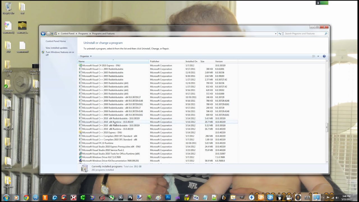Click the Turn Windows features shield icon
The image size is (359, 202).
pos(43,52)
